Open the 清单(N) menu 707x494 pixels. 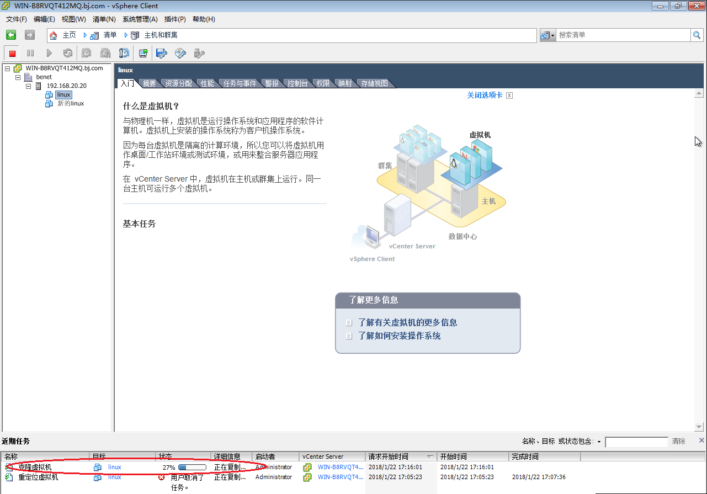pos(104,19)
